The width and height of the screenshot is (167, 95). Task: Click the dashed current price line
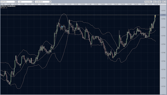80,15
